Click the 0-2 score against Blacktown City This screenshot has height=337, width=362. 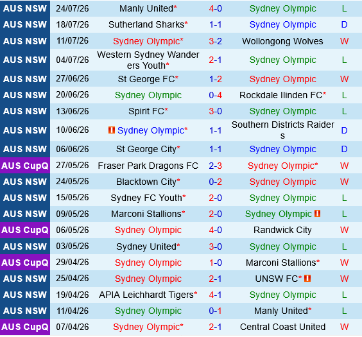216,182
